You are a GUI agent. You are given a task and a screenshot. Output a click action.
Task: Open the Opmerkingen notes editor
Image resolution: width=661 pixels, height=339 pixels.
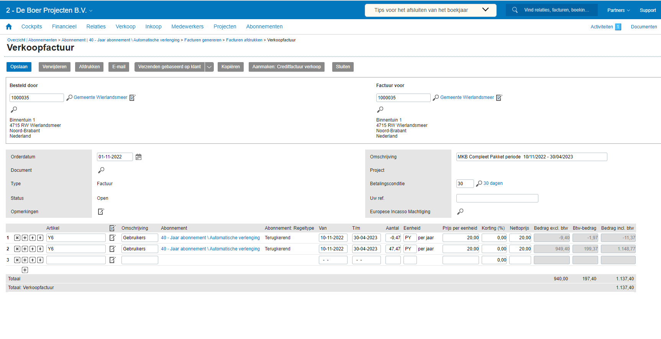(101, 212)
